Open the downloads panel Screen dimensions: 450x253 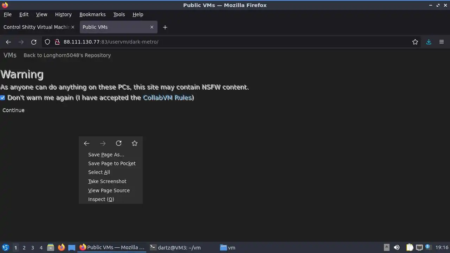point(429,42)
